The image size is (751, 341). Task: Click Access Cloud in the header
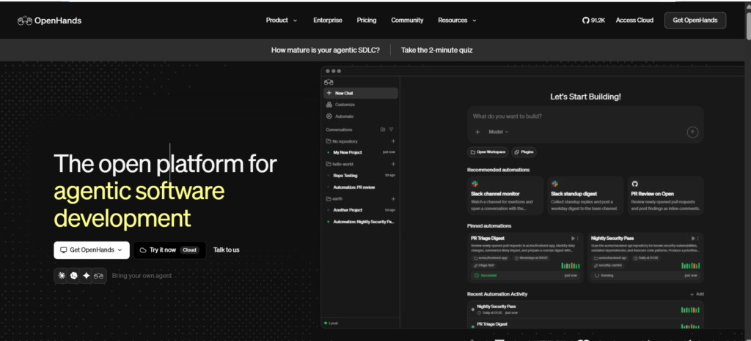tap(634, 20)
